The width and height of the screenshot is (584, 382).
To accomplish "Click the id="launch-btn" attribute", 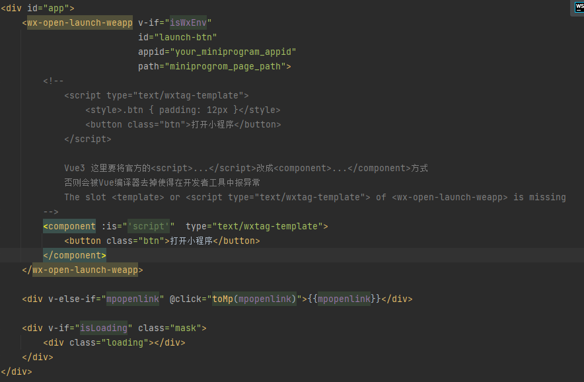I will pyautogui.click(x=177, y=37).
